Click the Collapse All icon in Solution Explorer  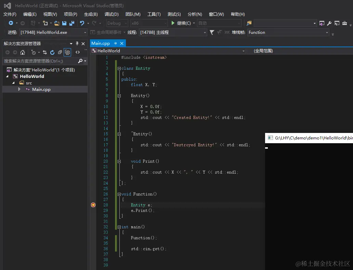point(60,52)
